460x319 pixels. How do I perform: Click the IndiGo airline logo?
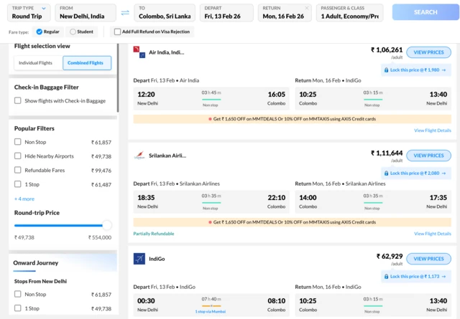(x=139, y=259)
